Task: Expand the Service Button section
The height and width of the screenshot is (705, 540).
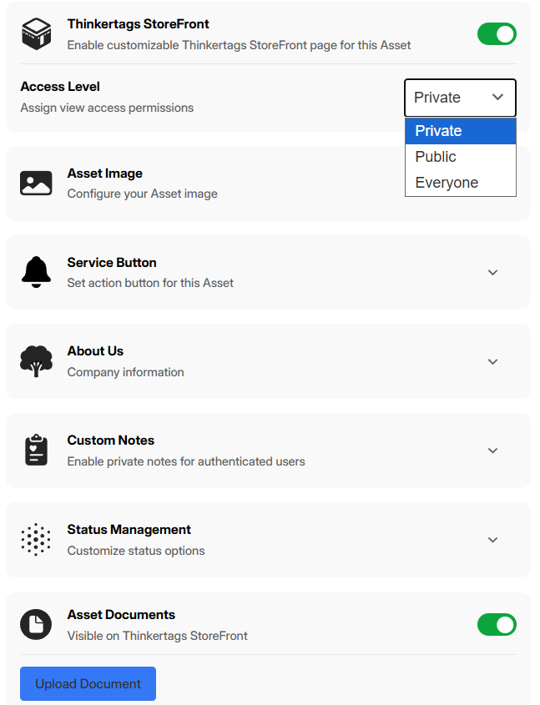Action: (x=492, y=271)
